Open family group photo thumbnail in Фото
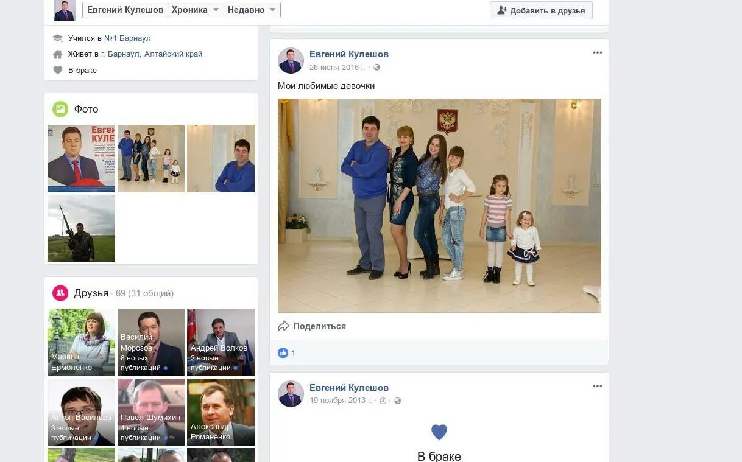This screenshot has width=742, height=462. tap(151, 158)
